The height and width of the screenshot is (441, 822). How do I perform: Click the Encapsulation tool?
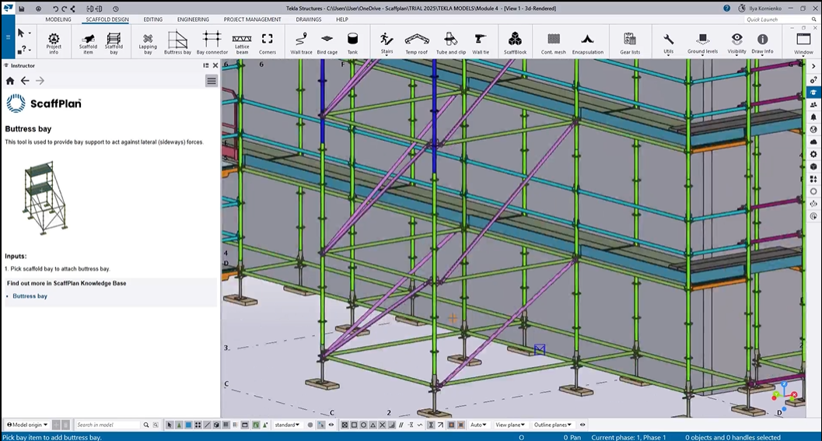pyautogui.click(x=588, y=43)
